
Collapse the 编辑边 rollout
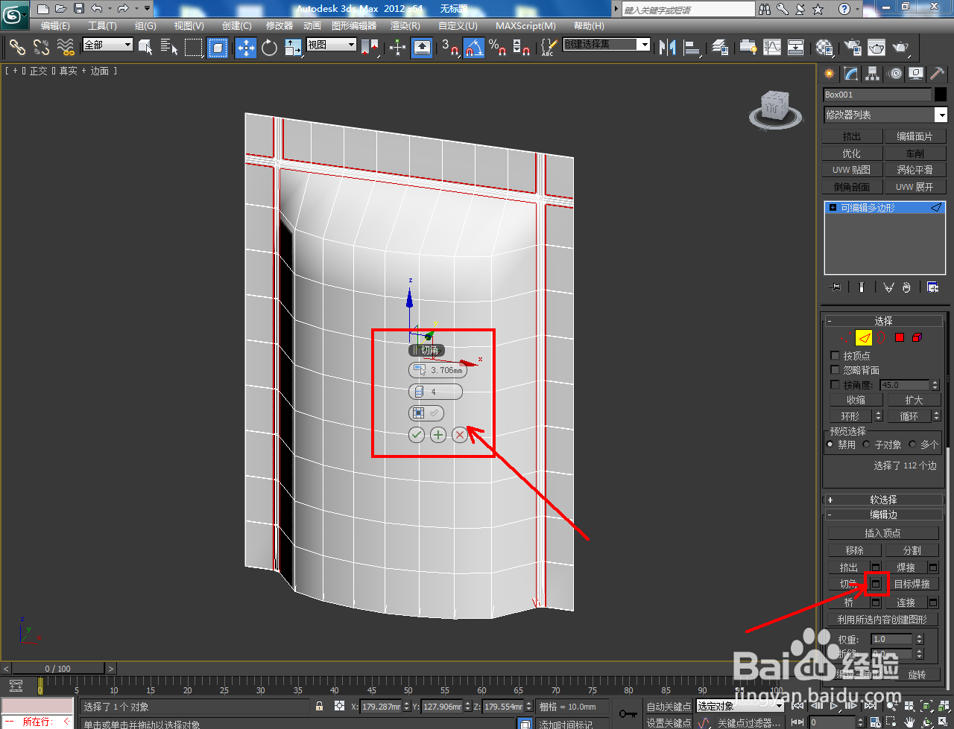[883, 515]
